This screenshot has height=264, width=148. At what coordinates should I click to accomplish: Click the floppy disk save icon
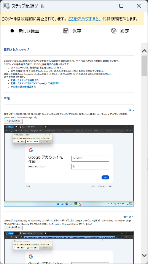pyautogui.click(x=66, y=31)
